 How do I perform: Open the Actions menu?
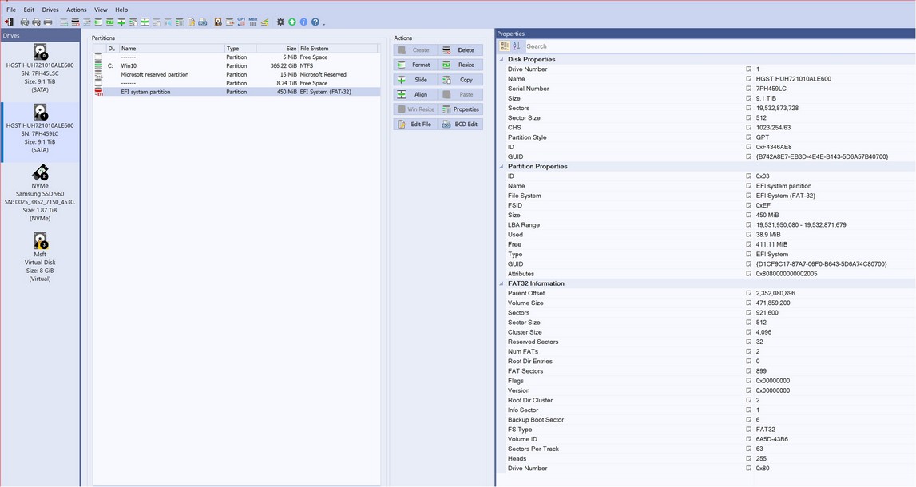[77, 10]
